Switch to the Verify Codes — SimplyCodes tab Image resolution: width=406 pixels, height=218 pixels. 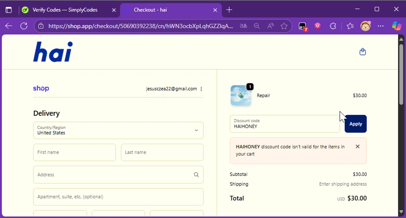pos(65,10)
